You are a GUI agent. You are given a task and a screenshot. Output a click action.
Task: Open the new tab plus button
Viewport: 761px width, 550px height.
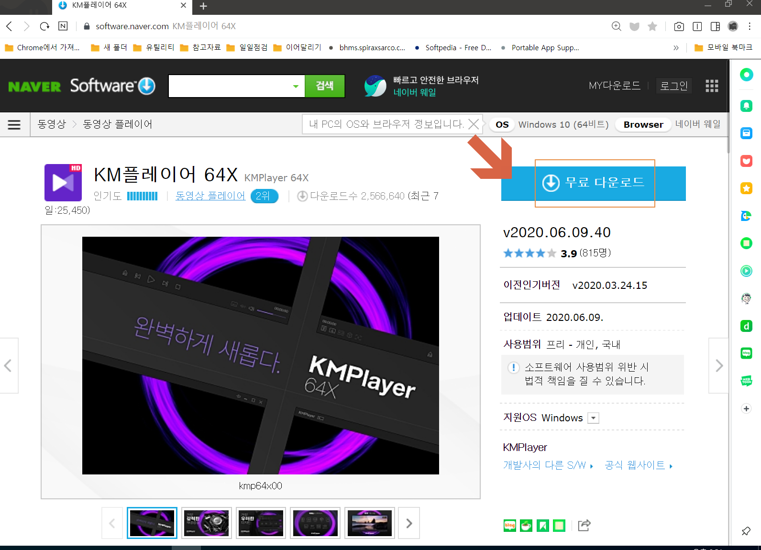tap(203, 6)
